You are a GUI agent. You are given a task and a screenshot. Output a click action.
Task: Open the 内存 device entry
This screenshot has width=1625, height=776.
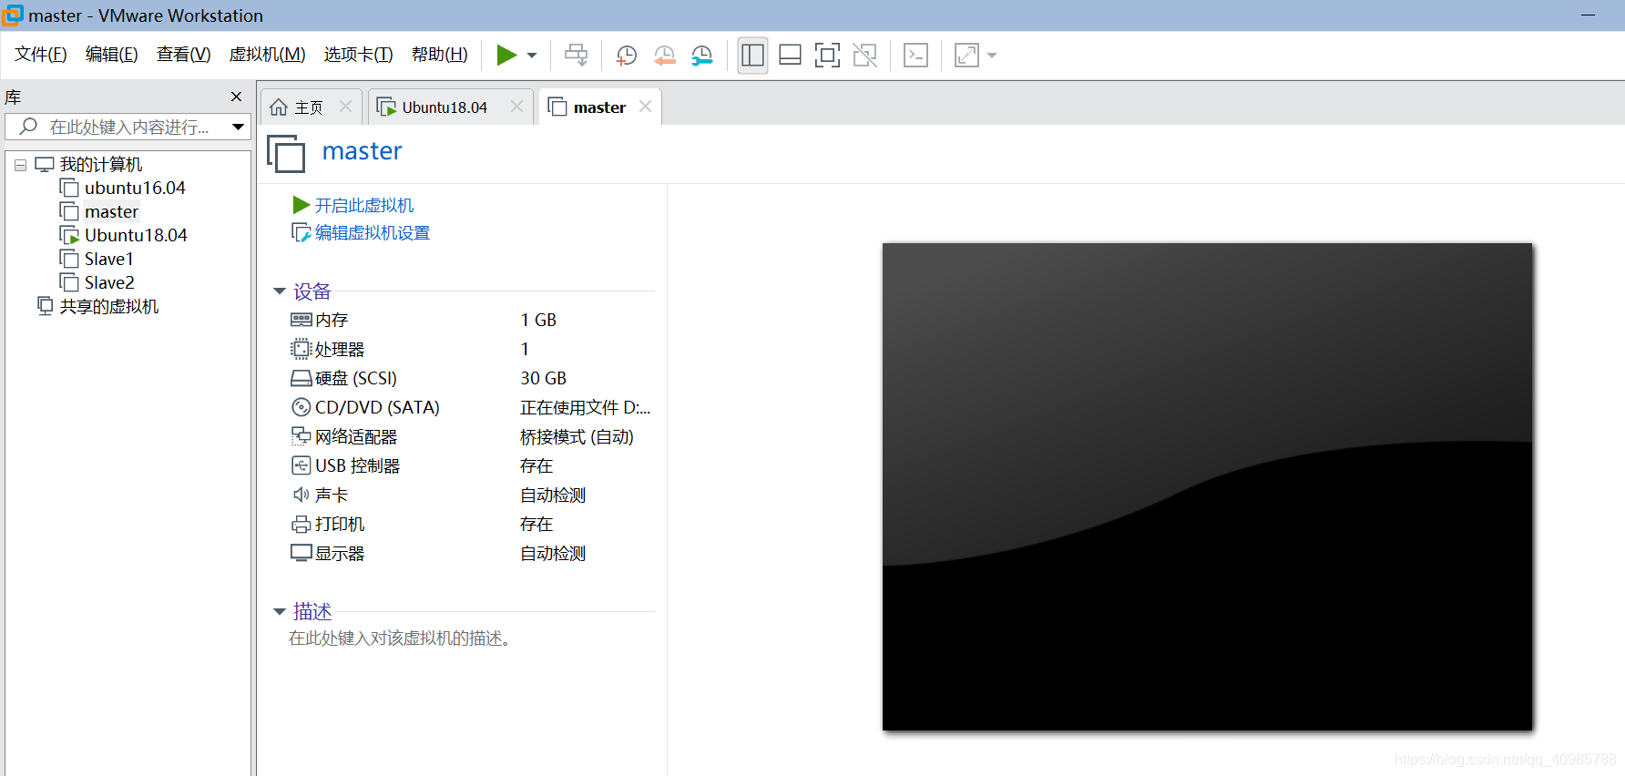(x=332, y=321)
